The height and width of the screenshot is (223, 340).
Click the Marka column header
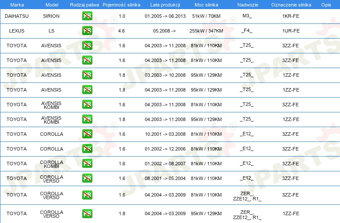click(17, 5)
